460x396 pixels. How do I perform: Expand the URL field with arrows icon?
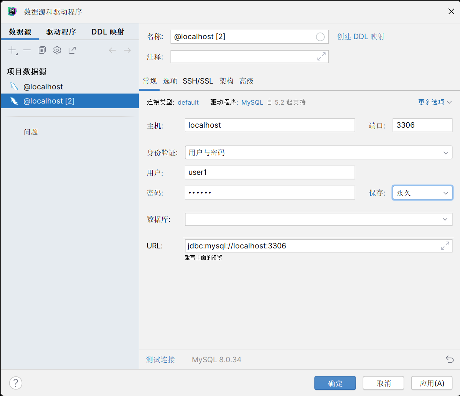pos(445,246)
